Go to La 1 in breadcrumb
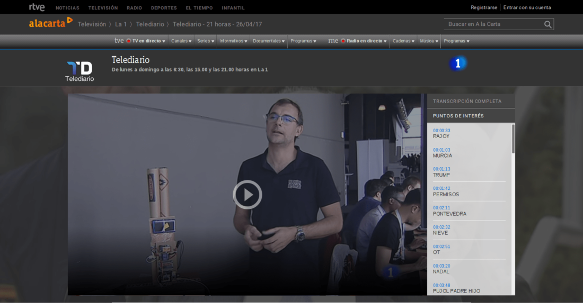 (x=121, y=24)
